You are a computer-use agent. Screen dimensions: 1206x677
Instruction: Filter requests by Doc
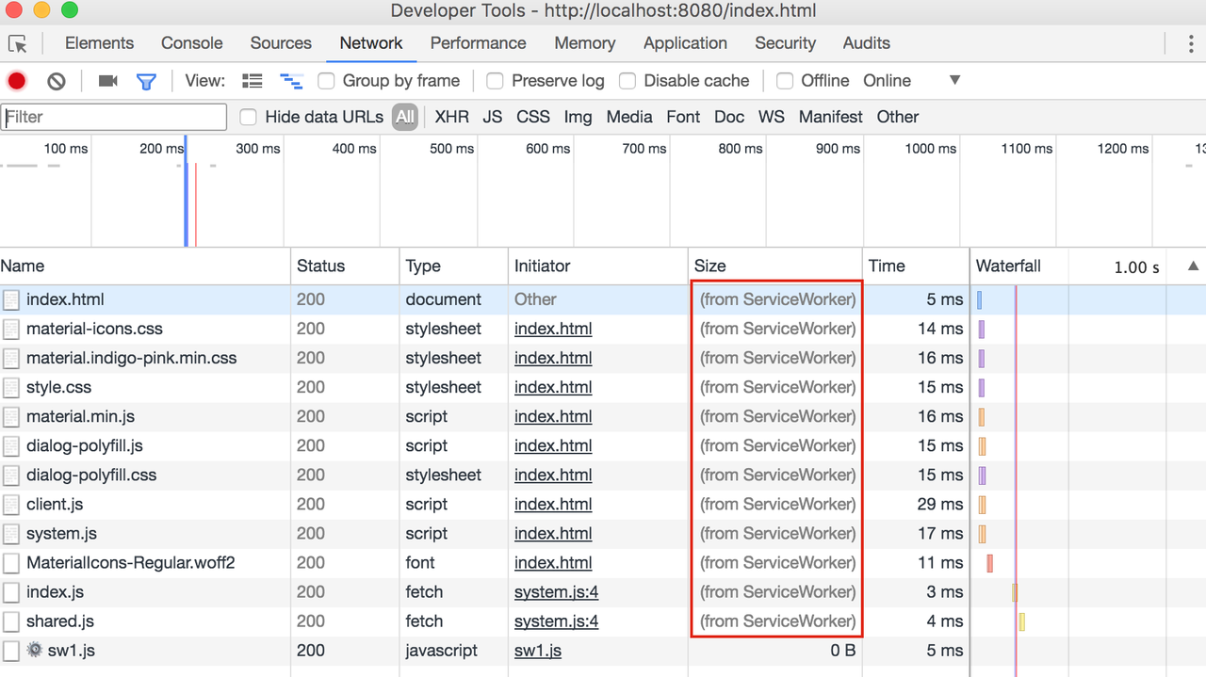[x=729, y=117]
